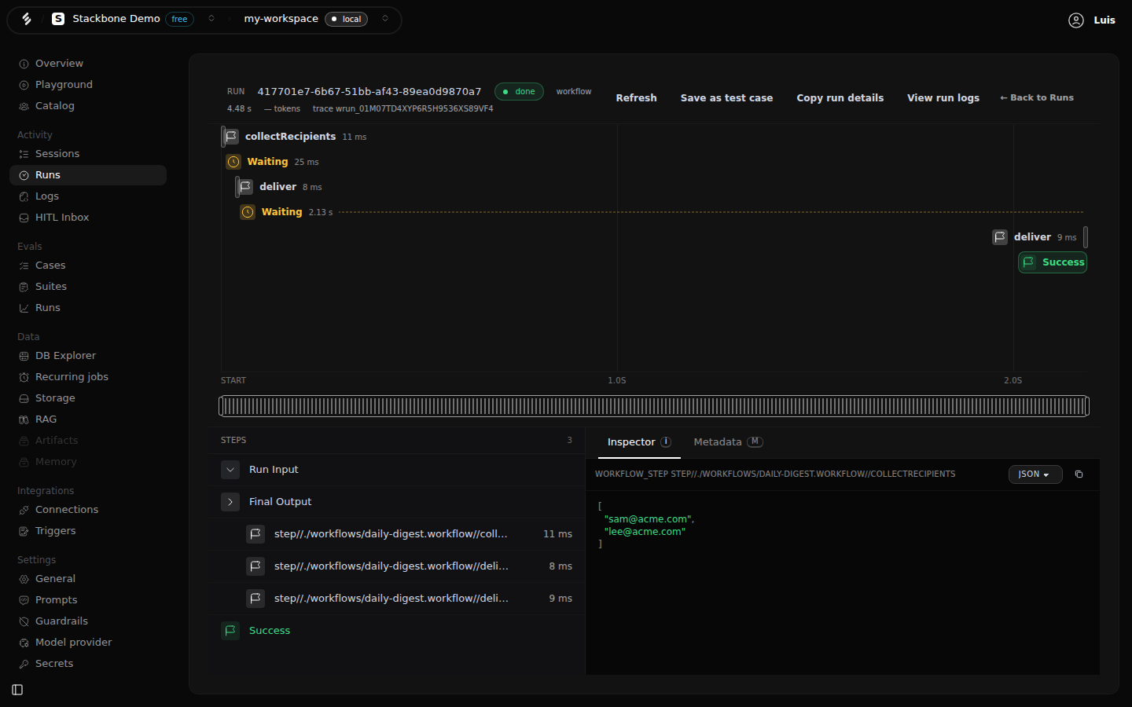Image resolution: width=1132 pixels, height=707 pixels.
Task: Open Guardrails settings
Action: 88,621
